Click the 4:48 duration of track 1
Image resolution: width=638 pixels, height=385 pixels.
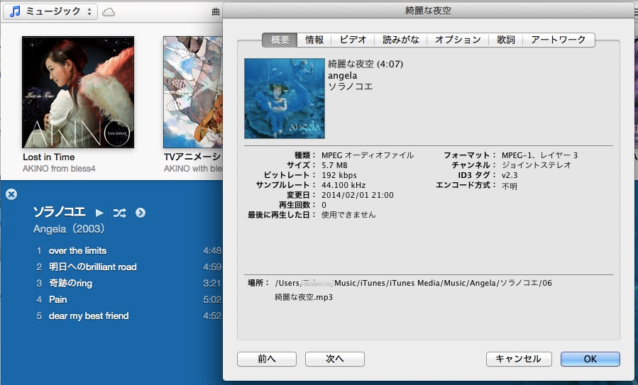click(x=212, y=251)
